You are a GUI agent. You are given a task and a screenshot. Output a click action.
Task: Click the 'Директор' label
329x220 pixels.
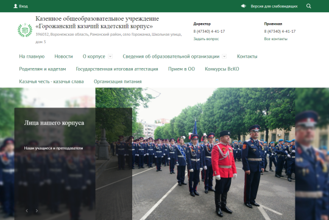click(x=202, y=24)
